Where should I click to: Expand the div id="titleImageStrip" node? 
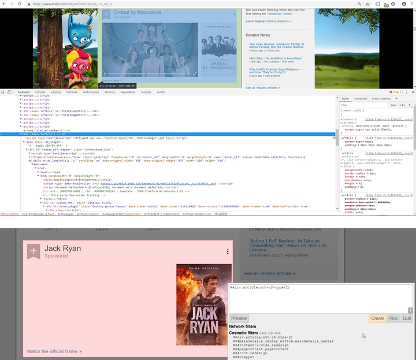click(x=21, y=115)
